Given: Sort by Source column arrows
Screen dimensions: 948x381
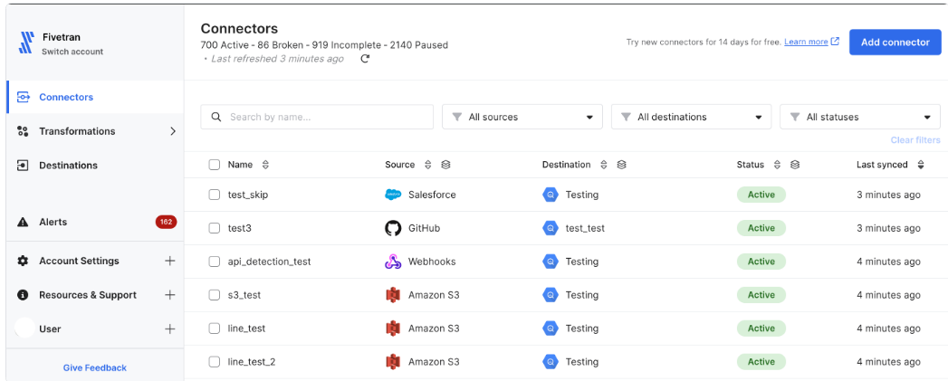Looking at the screenshot, I should click(x=428, y=165).
